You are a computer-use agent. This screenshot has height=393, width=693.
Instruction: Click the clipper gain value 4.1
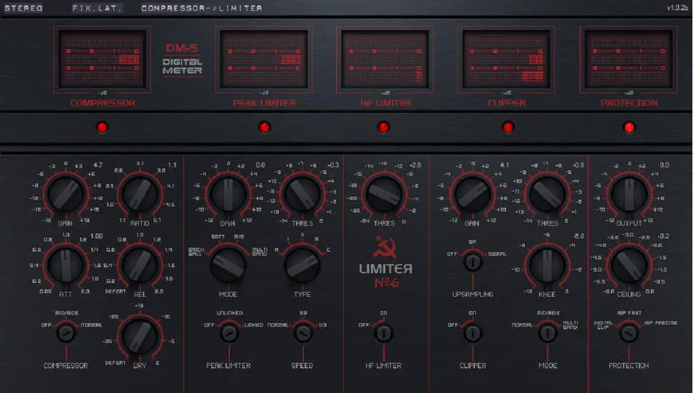(505, 165)
